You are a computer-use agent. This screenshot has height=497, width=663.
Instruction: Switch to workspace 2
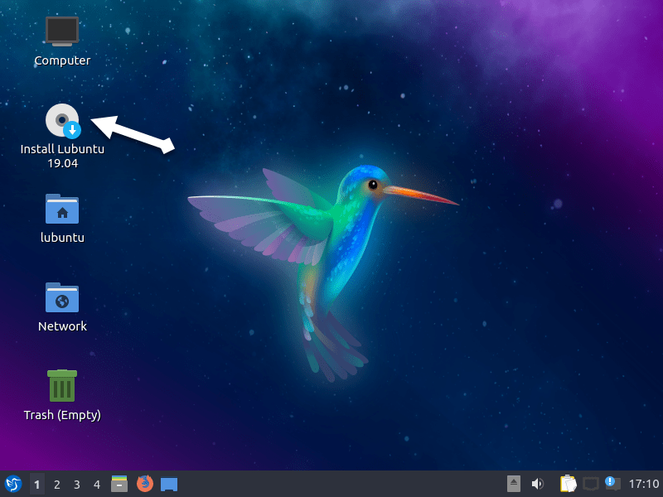coord(57,484)
